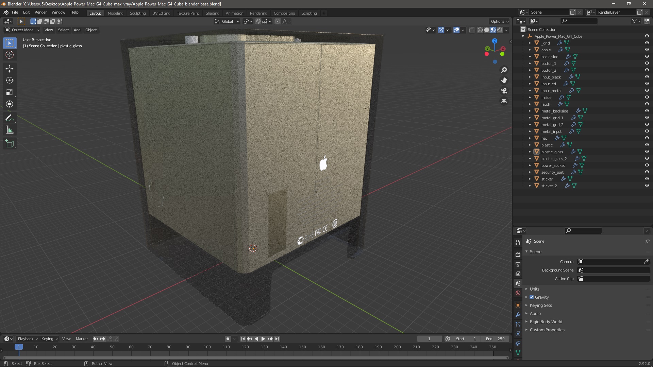This screenshot has width=653, height=367.
Task: Toggle X-ray display in viewport header
Action: (471, 30)
